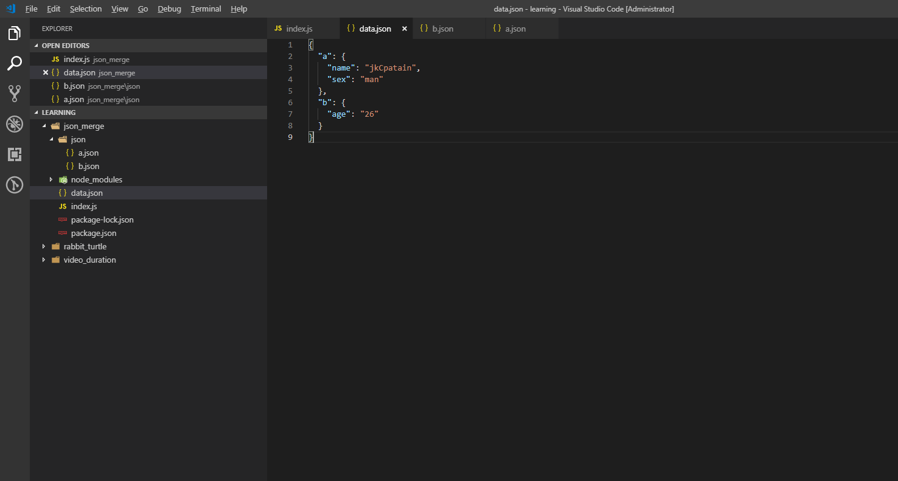
Task: Close data.json in Open Editors list
Action: point(45,72)
